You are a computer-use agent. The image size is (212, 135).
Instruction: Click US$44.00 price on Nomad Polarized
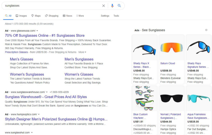tap(166, 121)
